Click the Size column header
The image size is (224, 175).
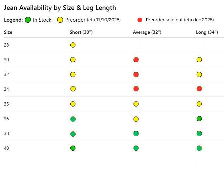[x=8, y=32]
